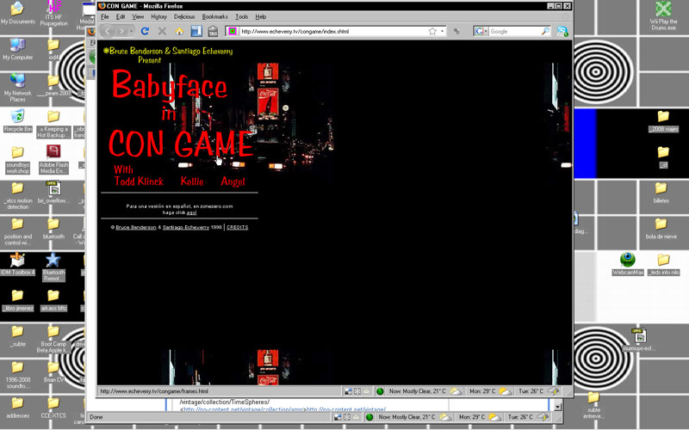Toggle the bookmark star in the address bar
Screen dimensions: 689x430
[x=432, y=31]
